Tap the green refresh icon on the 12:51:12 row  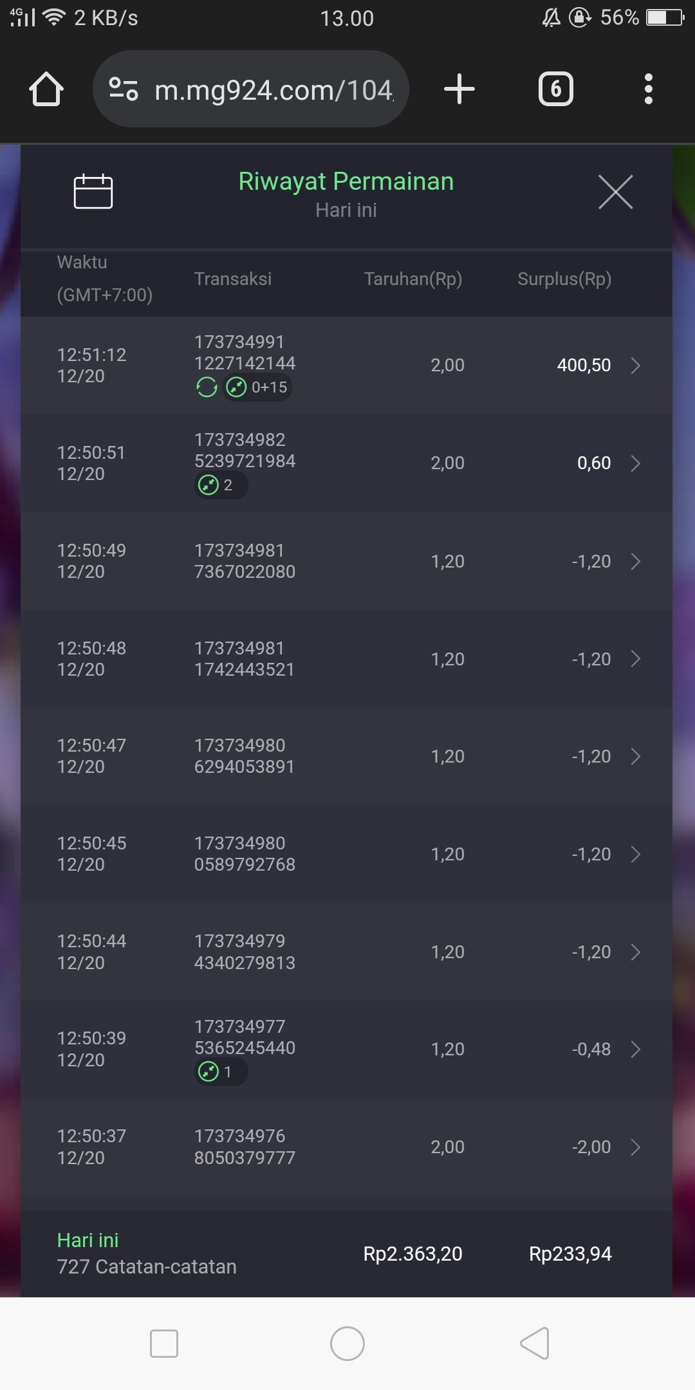tap(207, 387)
